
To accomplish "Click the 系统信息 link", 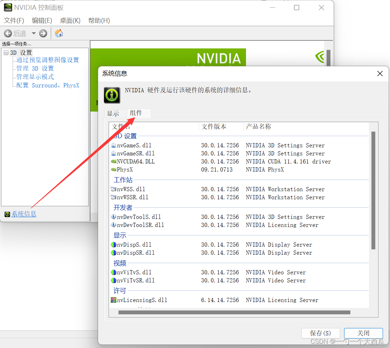I will tap(24, 214).
